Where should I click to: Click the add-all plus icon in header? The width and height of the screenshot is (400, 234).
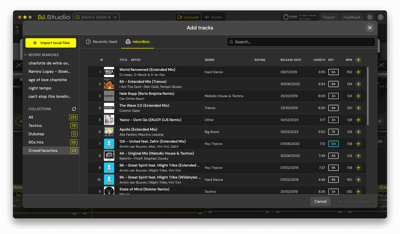(x=358, y=60)
